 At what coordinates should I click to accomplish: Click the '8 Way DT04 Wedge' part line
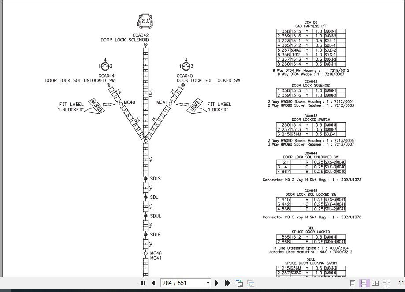(x=311, y=74)
